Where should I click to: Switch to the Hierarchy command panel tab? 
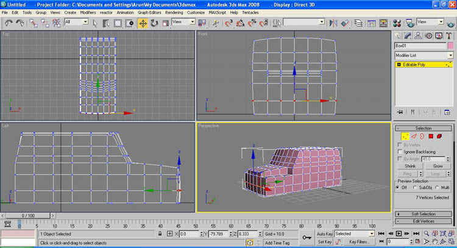point(418,36)
